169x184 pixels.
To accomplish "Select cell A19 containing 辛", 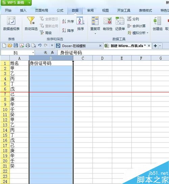I will click(x=19, y=156).
